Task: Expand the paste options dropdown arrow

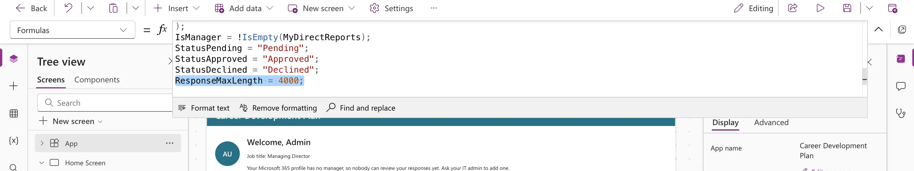Action: pos(136,8)
